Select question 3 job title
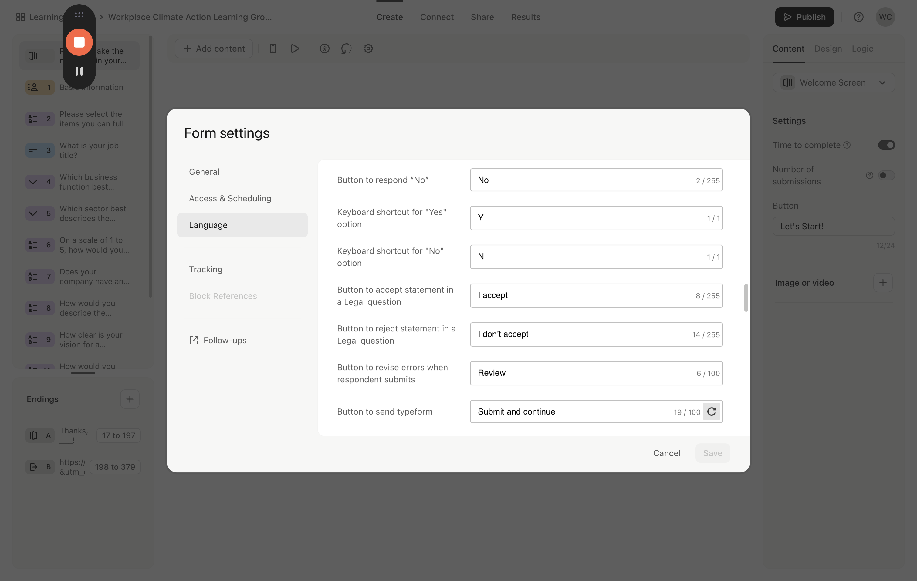 click(80, 150)
